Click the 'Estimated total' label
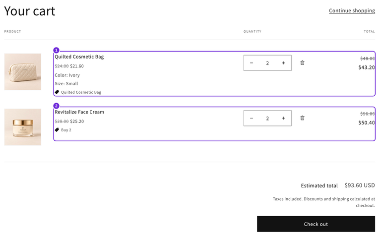This screenshot has width=381, height=236. click(319, 186)
